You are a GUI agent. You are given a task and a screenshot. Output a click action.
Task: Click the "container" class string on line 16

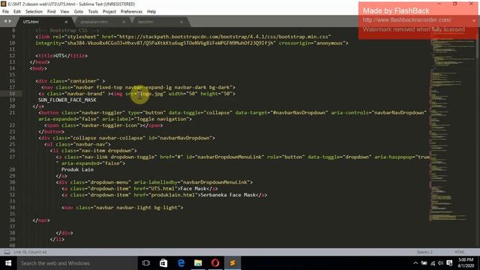(82, 81)
